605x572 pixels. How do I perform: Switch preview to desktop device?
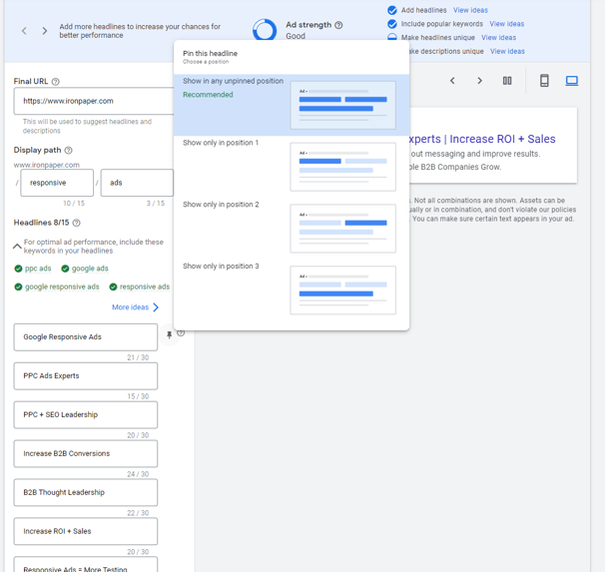pyautogui.click(x=571, y=81)
